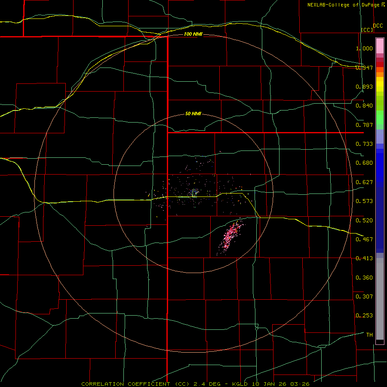Pick the light pink swatch atop color bar

[x=380, y=46]
